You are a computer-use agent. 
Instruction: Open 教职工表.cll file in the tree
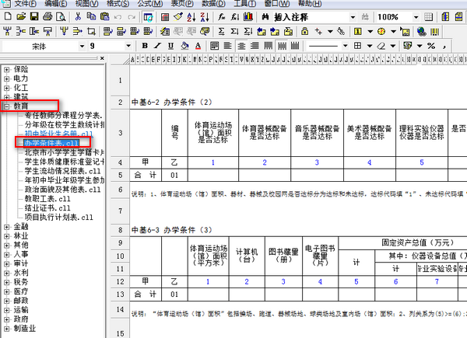[x=47, y=198]
